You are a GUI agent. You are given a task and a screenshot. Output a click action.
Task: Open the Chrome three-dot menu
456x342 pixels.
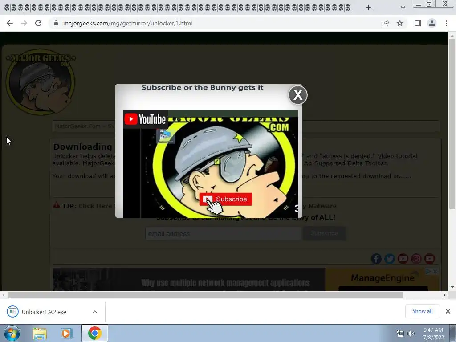tap(446, 23)
